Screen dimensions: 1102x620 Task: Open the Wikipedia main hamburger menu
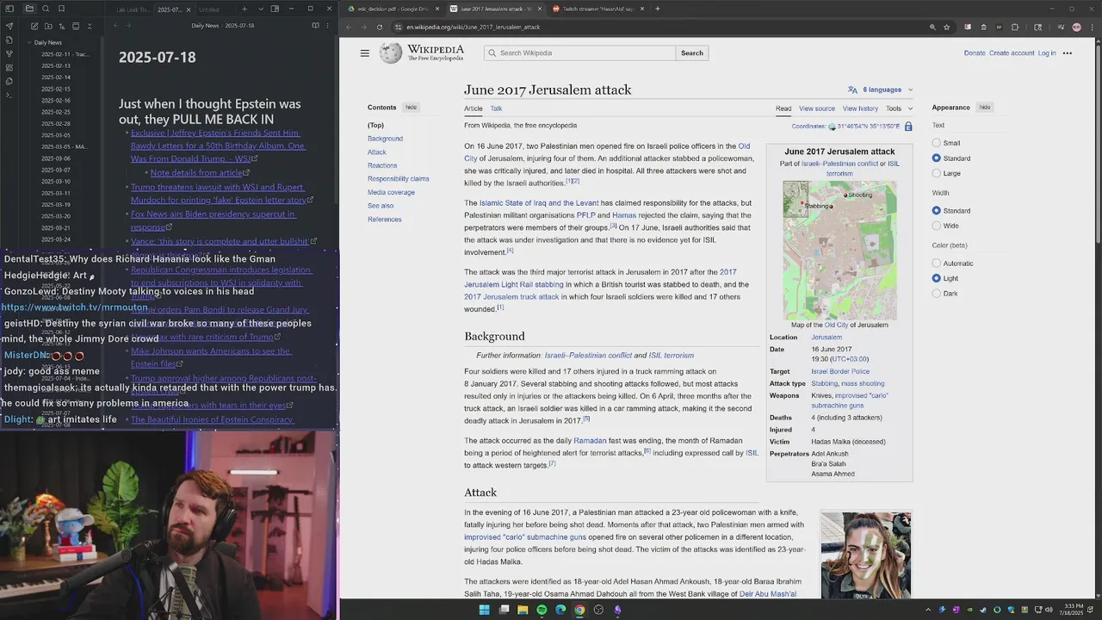(365, 53)
